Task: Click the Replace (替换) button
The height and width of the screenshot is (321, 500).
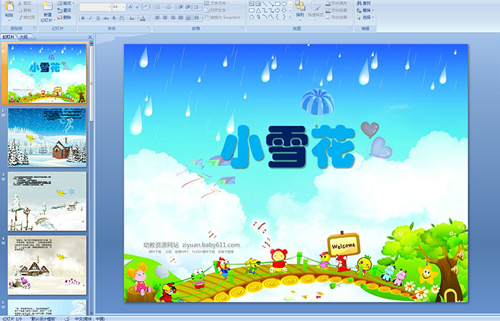Action: tap(366, 11)
